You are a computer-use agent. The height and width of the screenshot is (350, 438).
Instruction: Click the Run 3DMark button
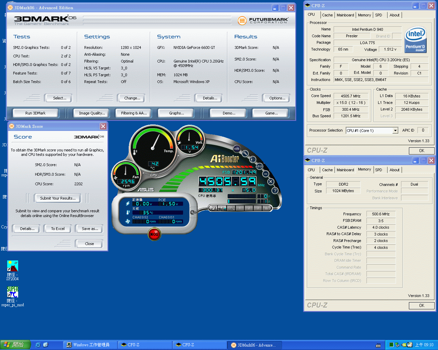pyautogui.click(x=35, y=113)
